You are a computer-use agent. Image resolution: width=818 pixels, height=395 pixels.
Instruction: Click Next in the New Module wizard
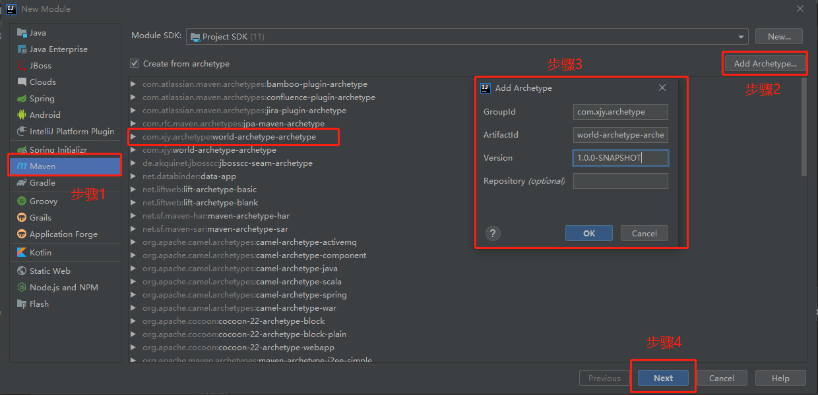664,378
